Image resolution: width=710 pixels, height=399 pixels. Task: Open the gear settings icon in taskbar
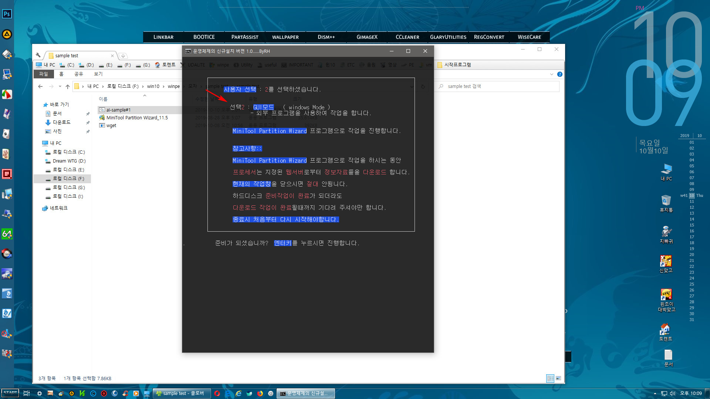pyautogui.click(x=40, y=393)
